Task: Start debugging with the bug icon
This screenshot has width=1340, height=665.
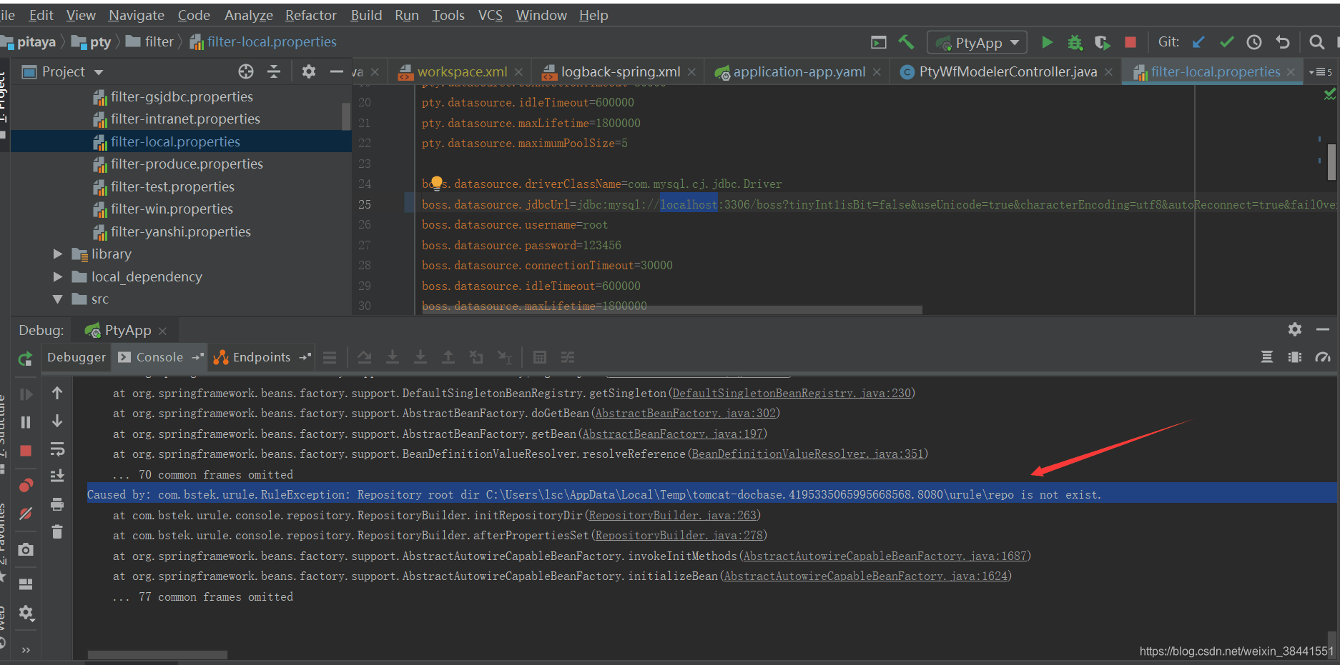Action: pos(1075,43)
